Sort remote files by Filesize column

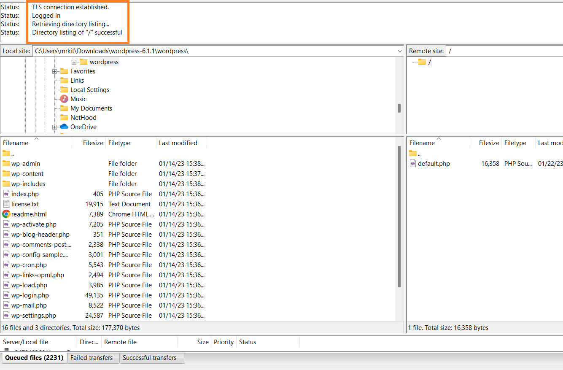coord(486,143)
